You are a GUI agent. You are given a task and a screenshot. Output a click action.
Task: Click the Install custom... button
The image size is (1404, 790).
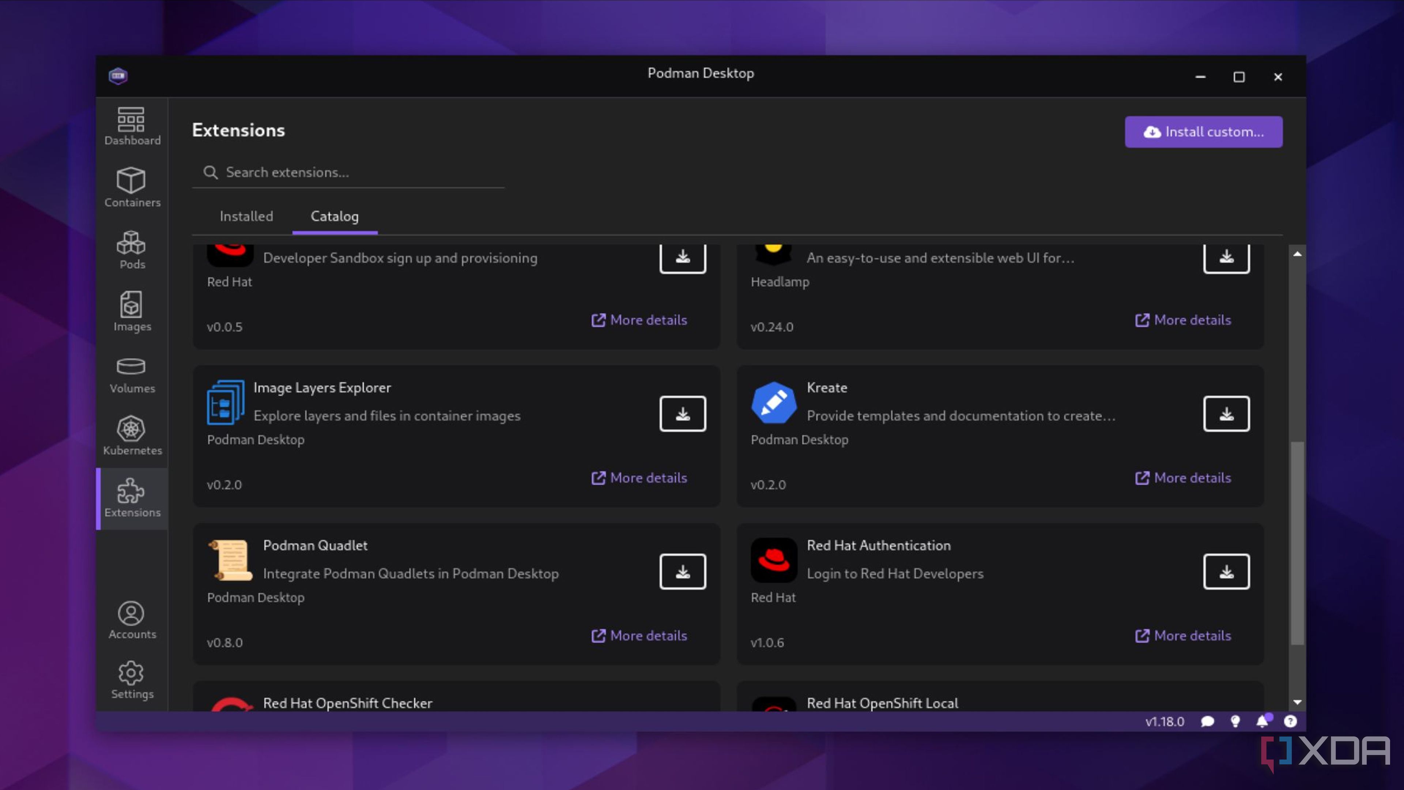pyautogui.click(x=1203, y=132)
